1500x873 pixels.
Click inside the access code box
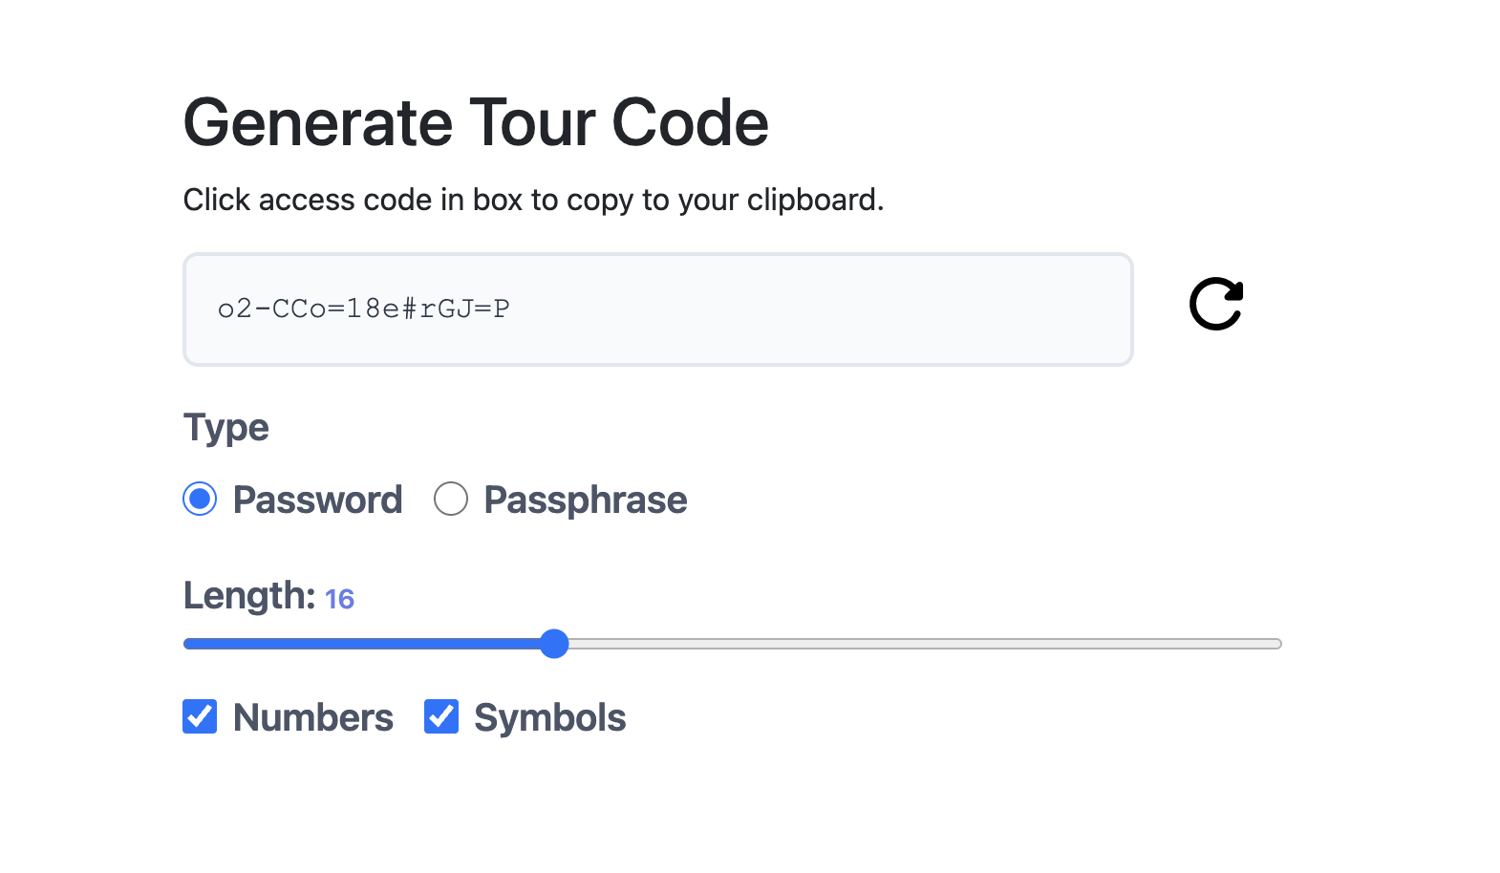coord(657,309)
